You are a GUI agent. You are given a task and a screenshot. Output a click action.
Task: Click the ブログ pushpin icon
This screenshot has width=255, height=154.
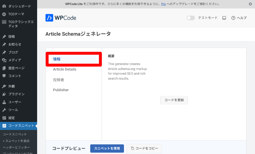[x=4, y=52]
